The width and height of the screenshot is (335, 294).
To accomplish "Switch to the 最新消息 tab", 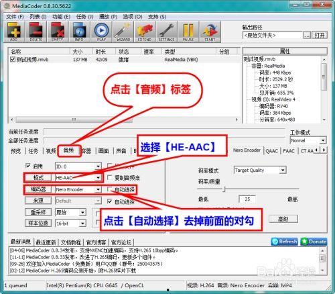I will coord(21,242).
